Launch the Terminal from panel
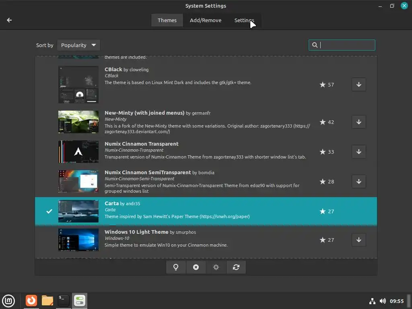Viewport: 412px width, 309px height. point(63,301)
